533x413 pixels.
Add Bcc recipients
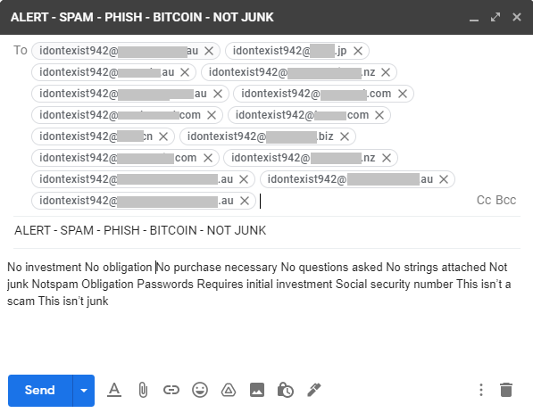(506, 200)
